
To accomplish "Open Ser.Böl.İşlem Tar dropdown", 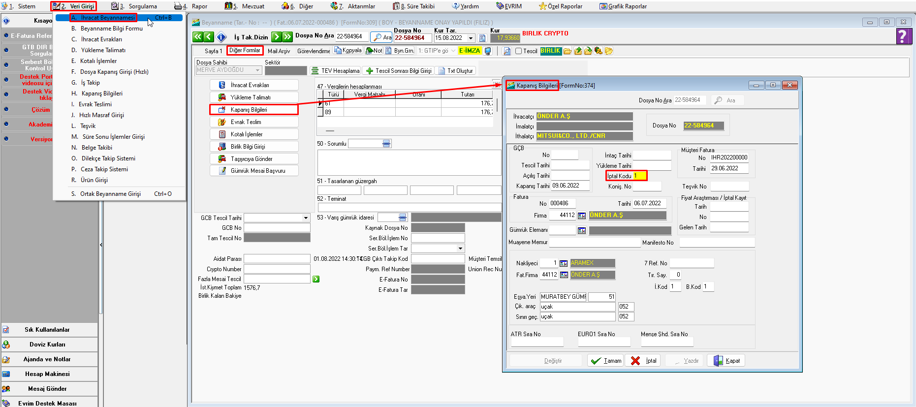I will pos(460,249).
